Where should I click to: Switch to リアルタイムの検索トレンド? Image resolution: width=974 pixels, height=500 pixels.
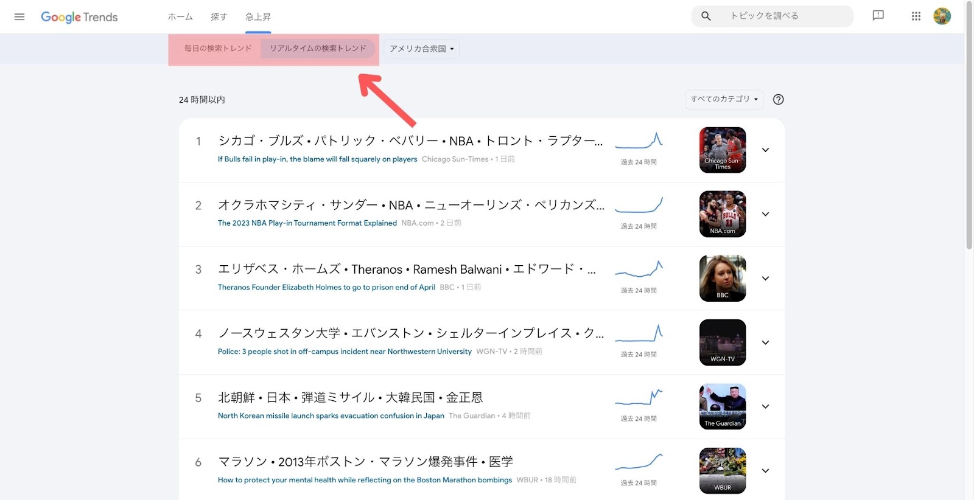318,48
